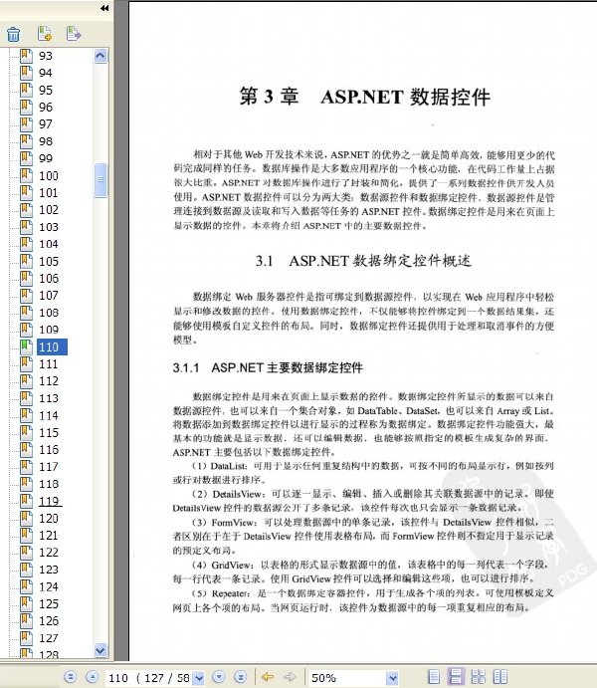Select bookmark 99
Viewport: 597px width, 688px height.
click(x=46, y=158)
